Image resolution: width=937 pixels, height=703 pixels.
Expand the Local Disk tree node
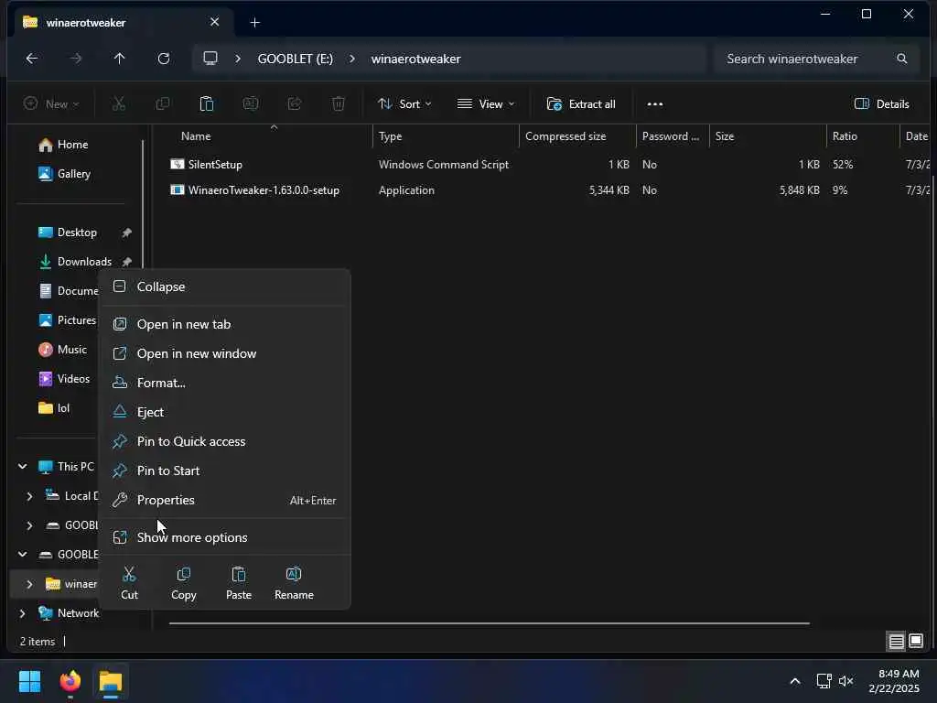pos(29,495)
